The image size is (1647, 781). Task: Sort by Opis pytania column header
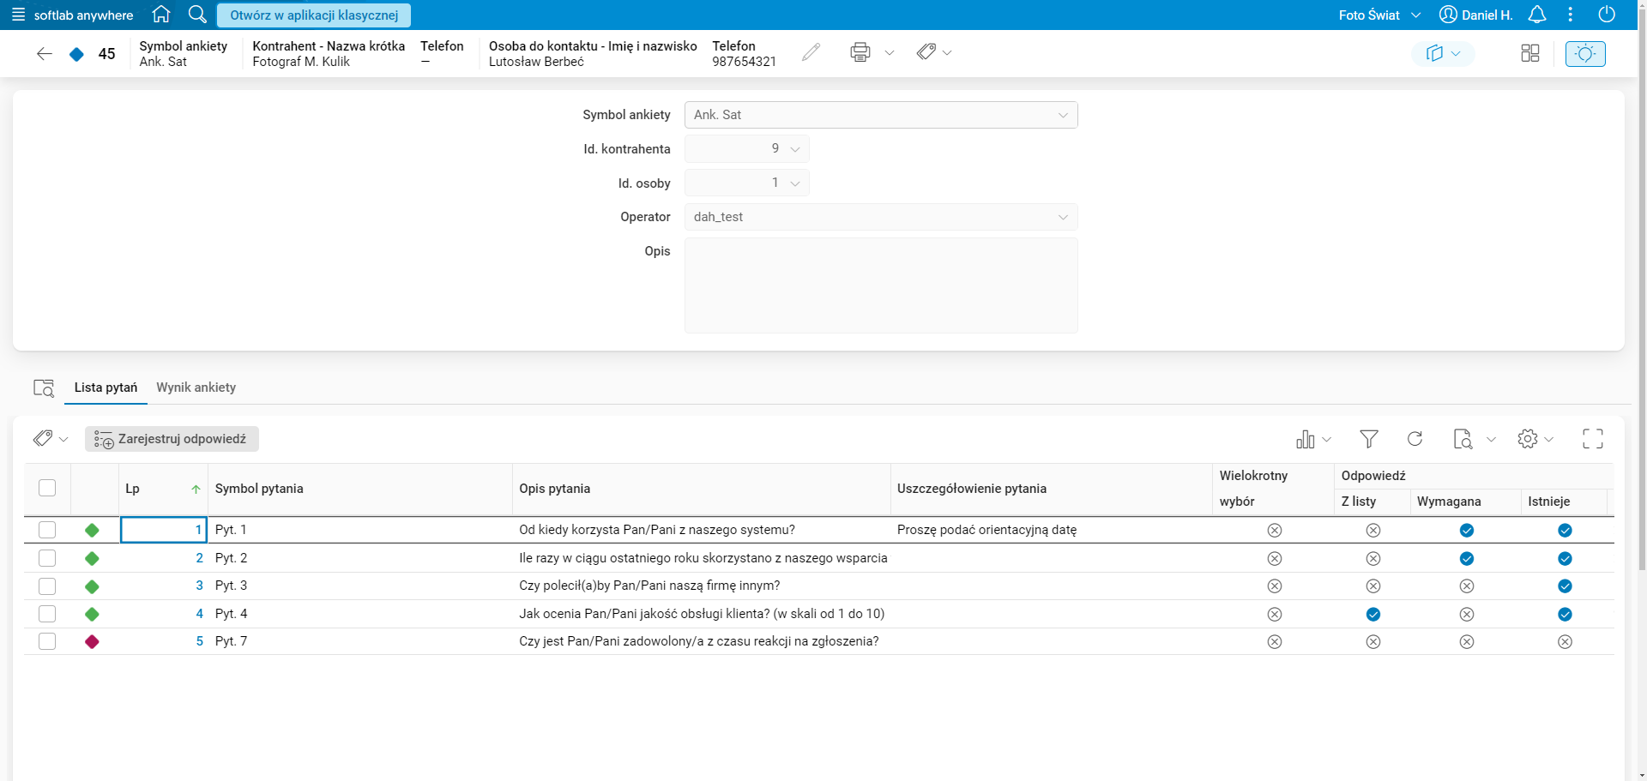point(554,489)
